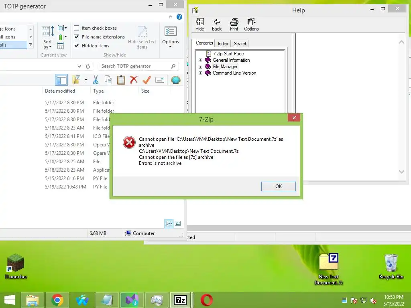Click the Rename toolbar icon
The image size is (411, 308).
(160, 80)
